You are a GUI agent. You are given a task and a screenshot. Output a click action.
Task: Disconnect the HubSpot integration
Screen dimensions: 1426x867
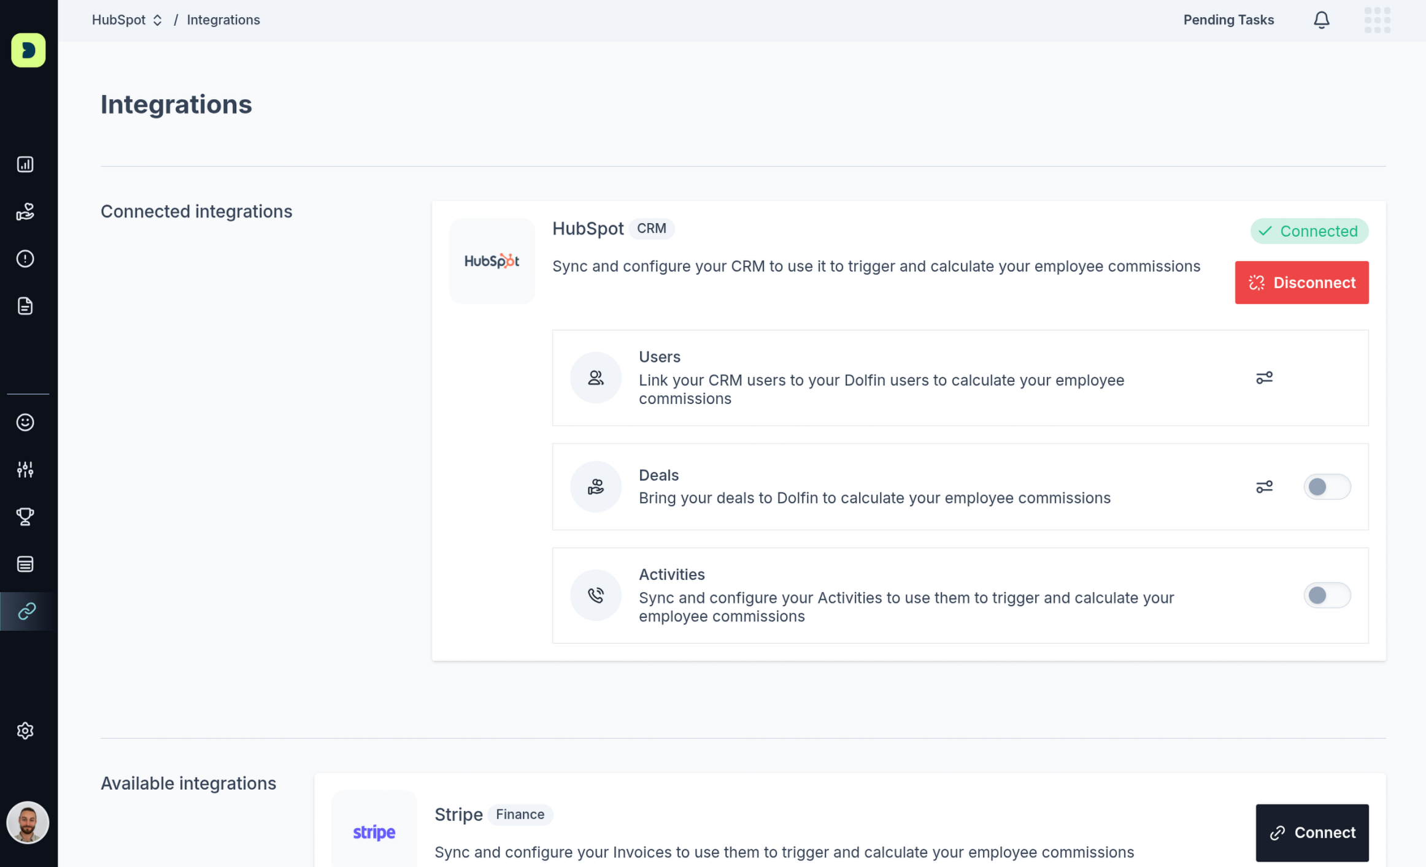tap(1301, 283)
